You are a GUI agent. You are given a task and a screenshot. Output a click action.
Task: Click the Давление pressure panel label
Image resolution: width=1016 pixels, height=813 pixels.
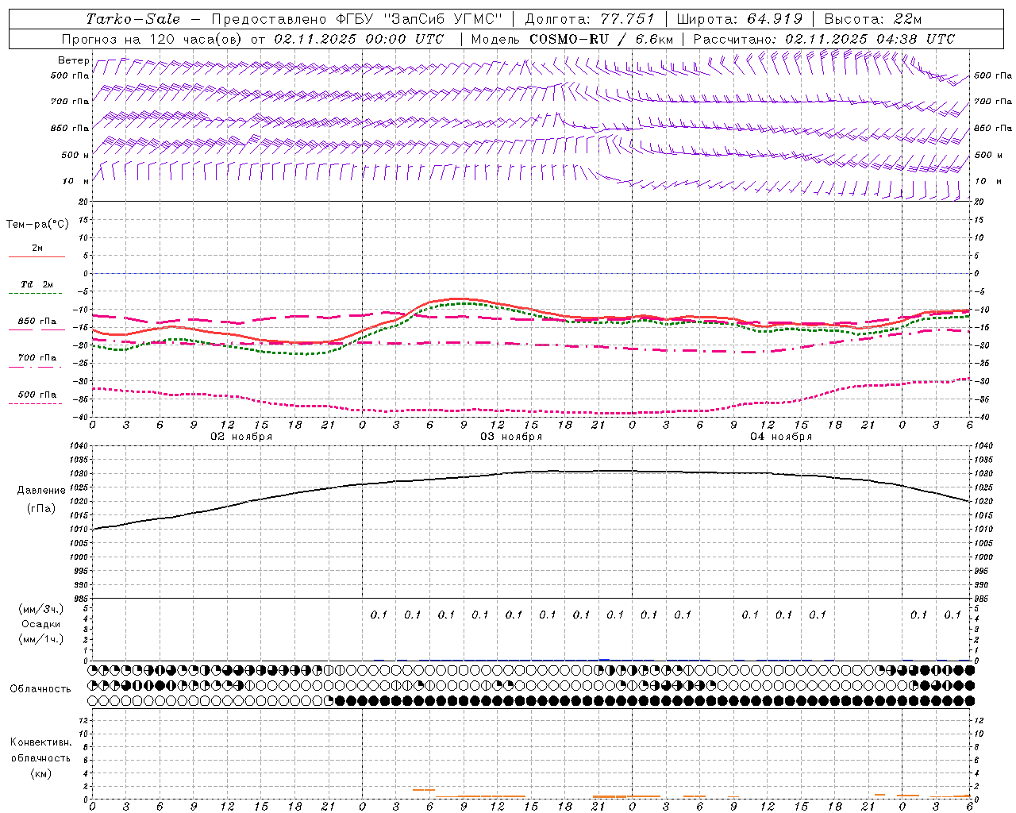(41, 490)
